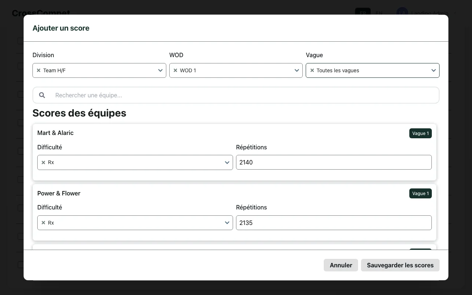
Task: Select the Mart & Alaric team name
Action: pyautogui.click(x=55, y=133)
